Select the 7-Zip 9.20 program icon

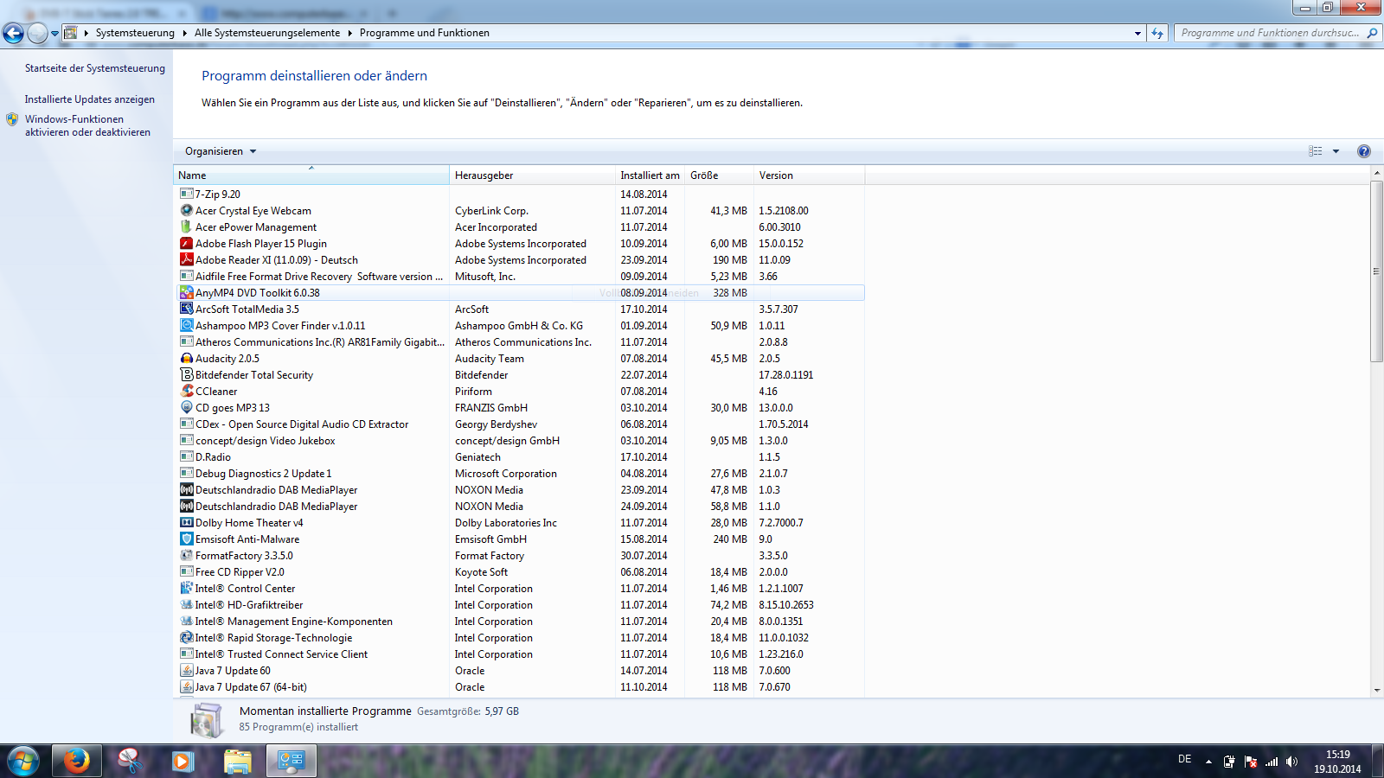[186, 194]
